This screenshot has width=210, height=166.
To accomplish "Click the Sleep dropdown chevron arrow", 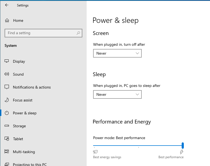I will click(137, 94).
